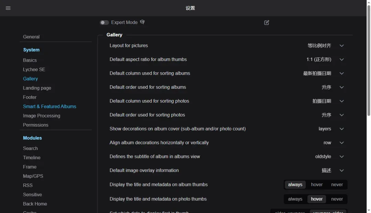Set album thumbs title display to never
This screenshot has width=371, height=213.
click(337, 185)
